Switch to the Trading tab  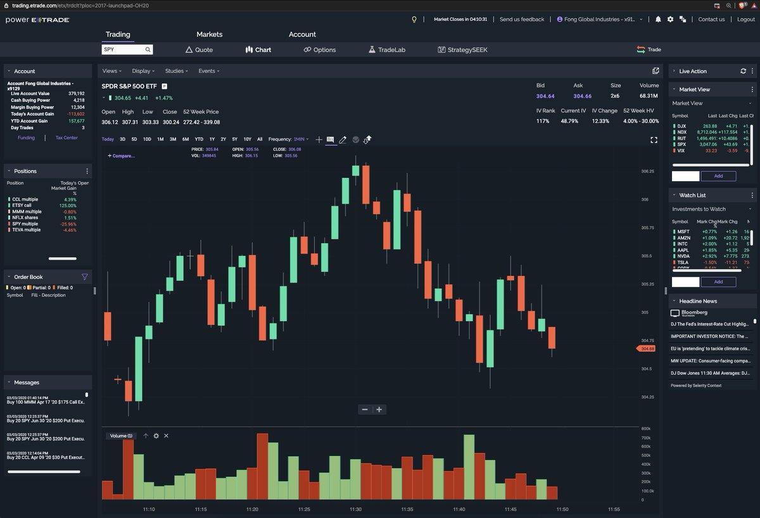click(x=118, y=34)
